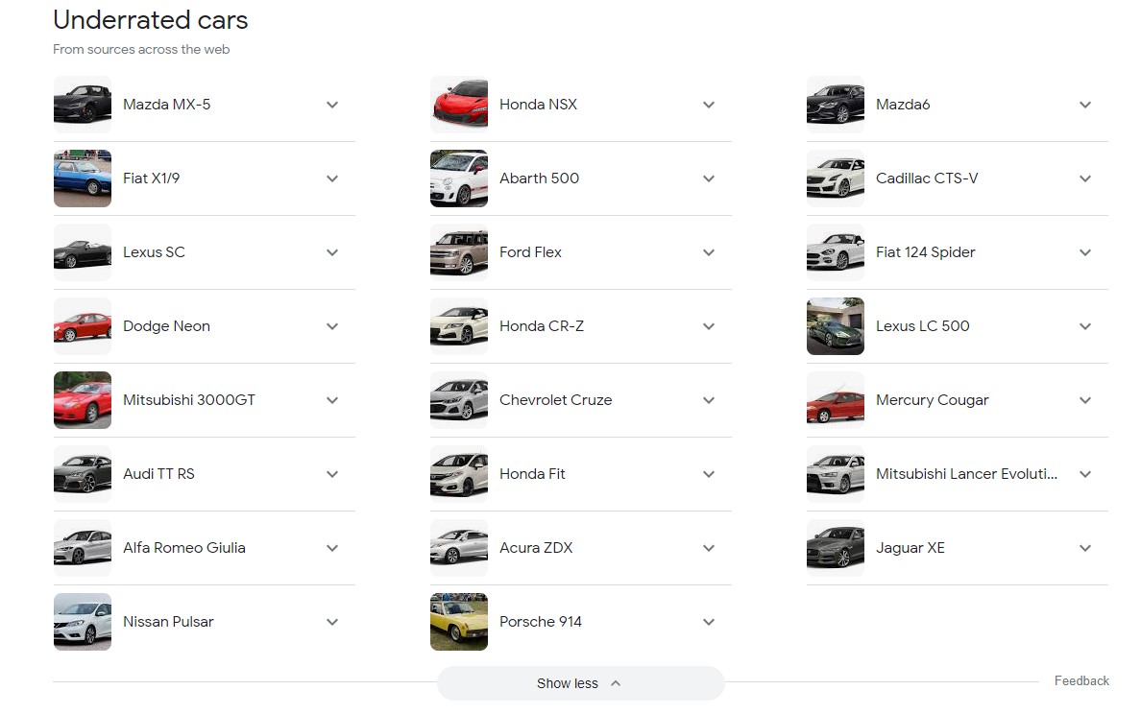Open the Porsche 914 thumbnail picture

(459, 621)
